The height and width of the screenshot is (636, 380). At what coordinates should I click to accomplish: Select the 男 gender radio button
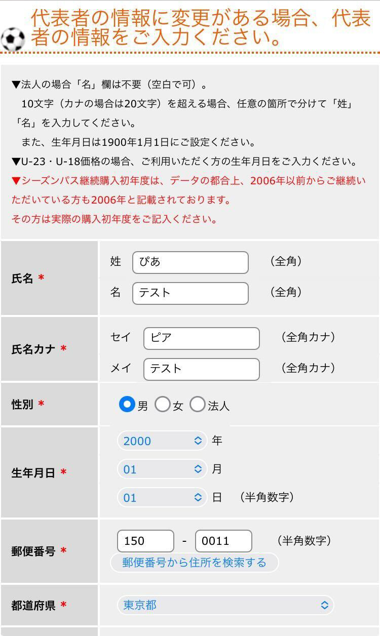(127, 404)
